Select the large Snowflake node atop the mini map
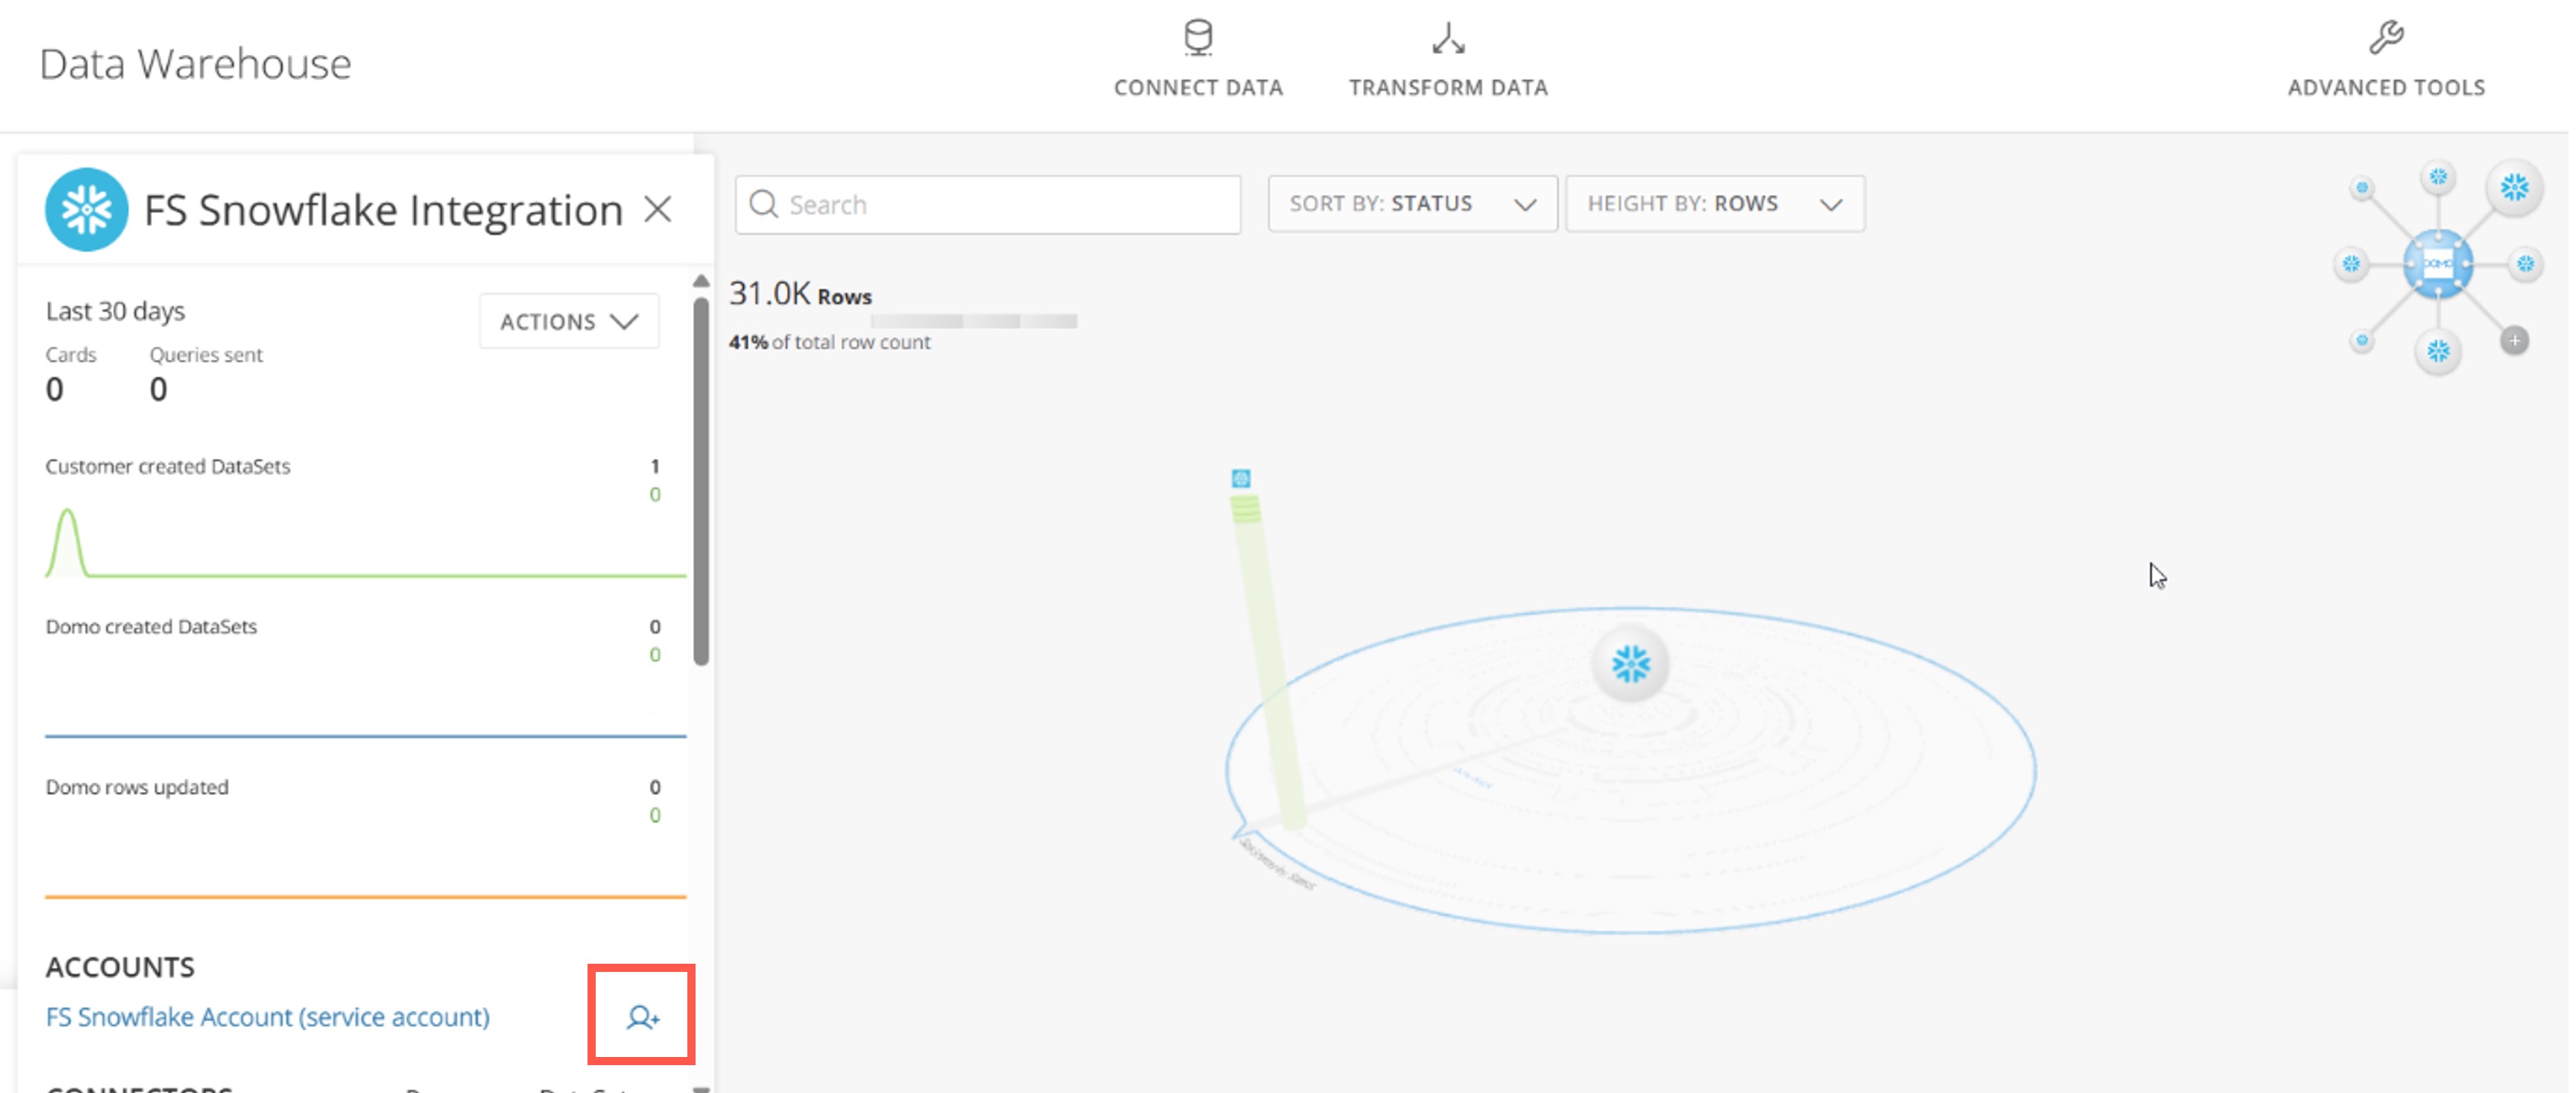The height and width of the screenshot is (1093, 2576). pyautogui.click(x=2514, y=187)
